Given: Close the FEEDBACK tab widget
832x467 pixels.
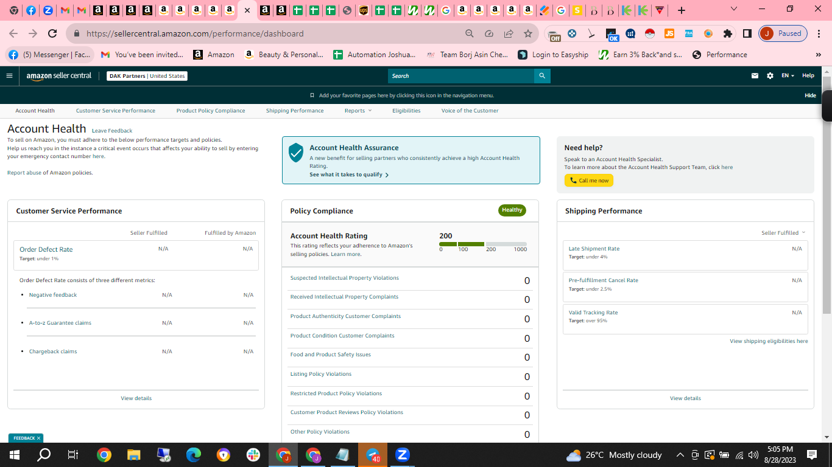Looking at the screenshot, I should [38, 438].
